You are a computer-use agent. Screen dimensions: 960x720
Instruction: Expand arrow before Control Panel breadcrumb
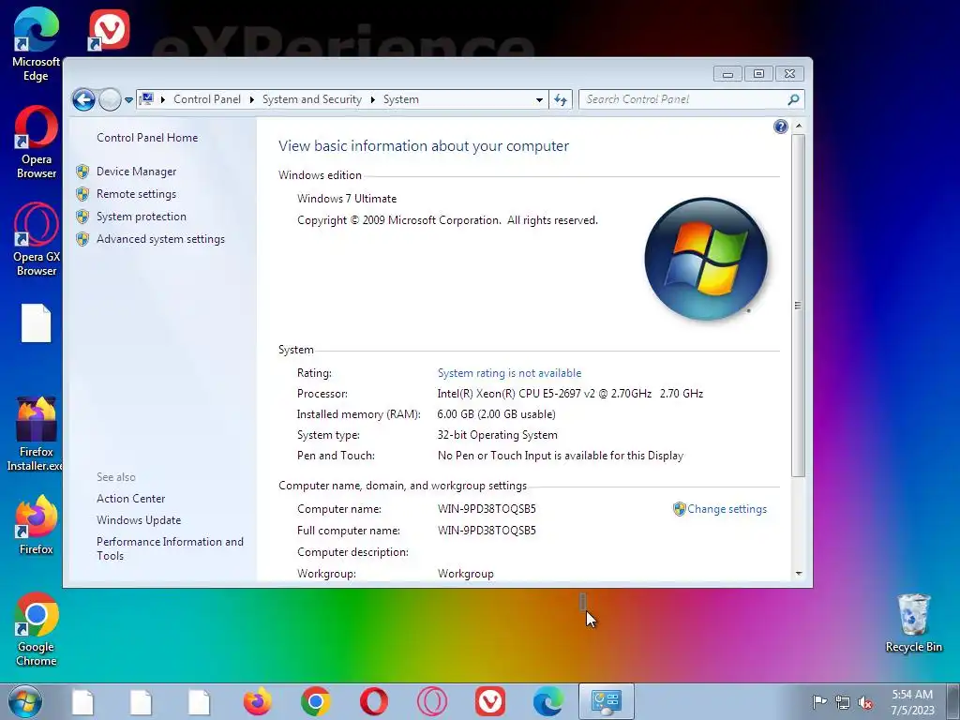163,99
